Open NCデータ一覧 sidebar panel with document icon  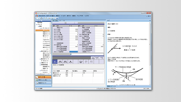coord(43,77)
